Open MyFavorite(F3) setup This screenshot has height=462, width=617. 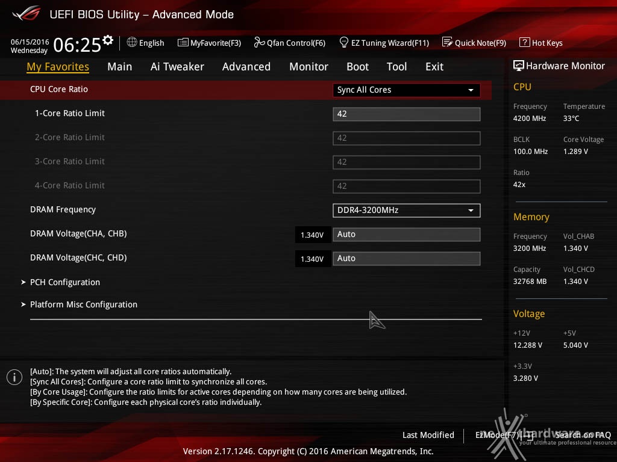click(216, 43)
